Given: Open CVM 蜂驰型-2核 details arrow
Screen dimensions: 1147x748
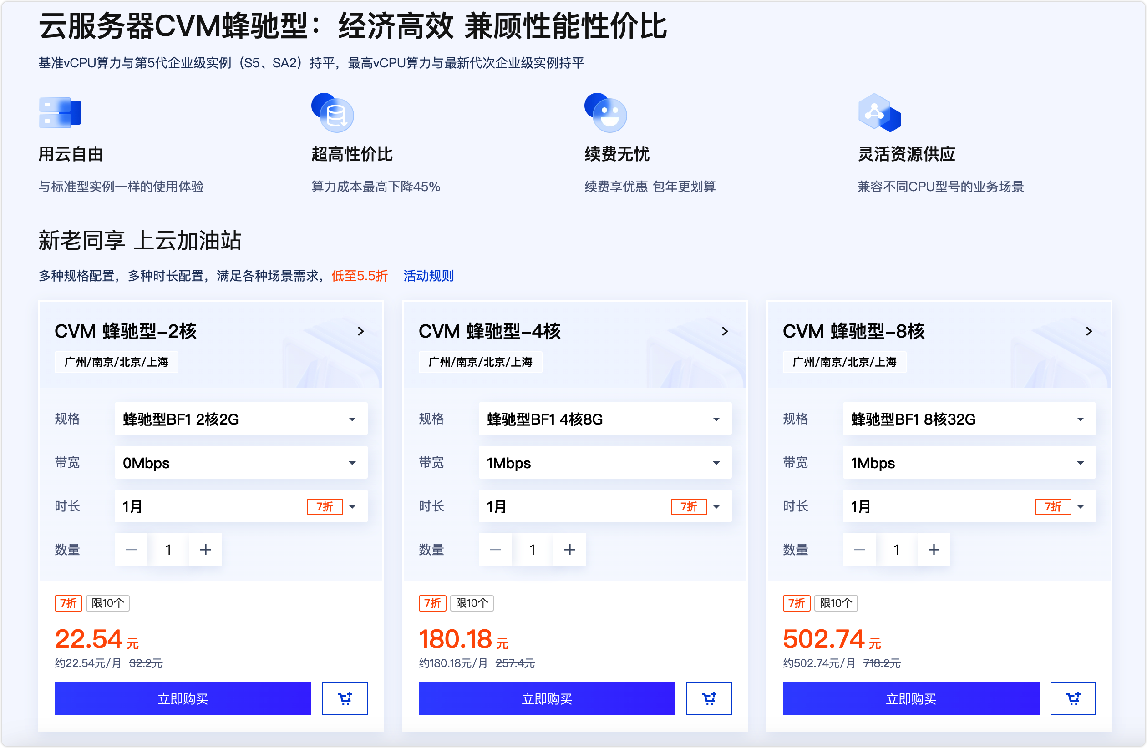Looking at the screenshot, I should [x=360, y=331].
